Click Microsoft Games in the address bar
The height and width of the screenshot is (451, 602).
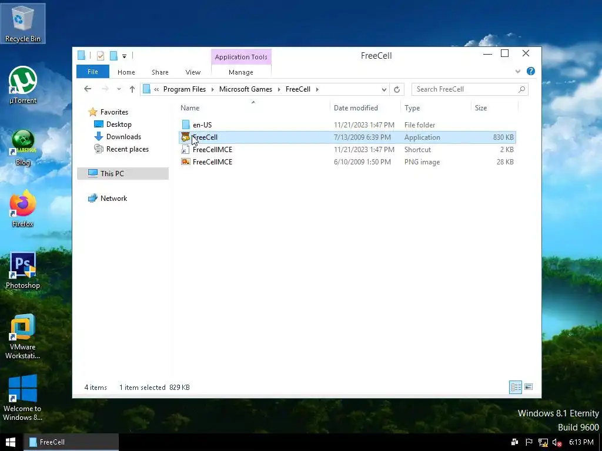245,89
